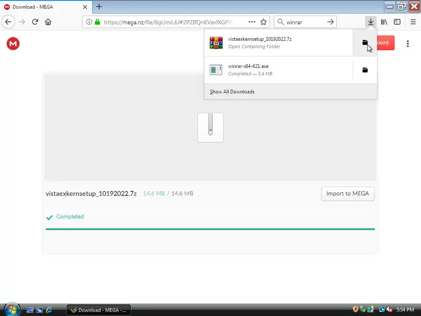Screen dimensions: 421x316
Task: Click the create account red button
Action: [x=386, y=43]
